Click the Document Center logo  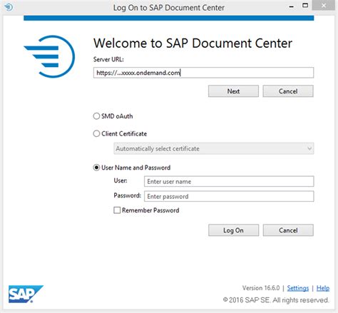49,56
